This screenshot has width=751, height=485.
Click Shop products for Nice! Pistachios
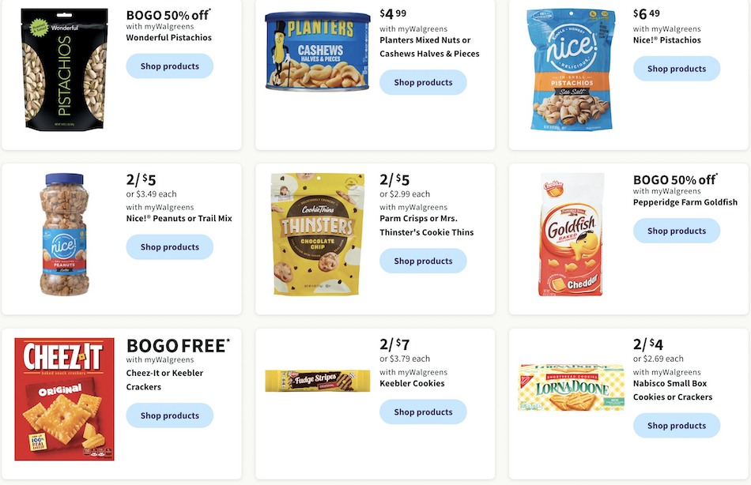676,69
